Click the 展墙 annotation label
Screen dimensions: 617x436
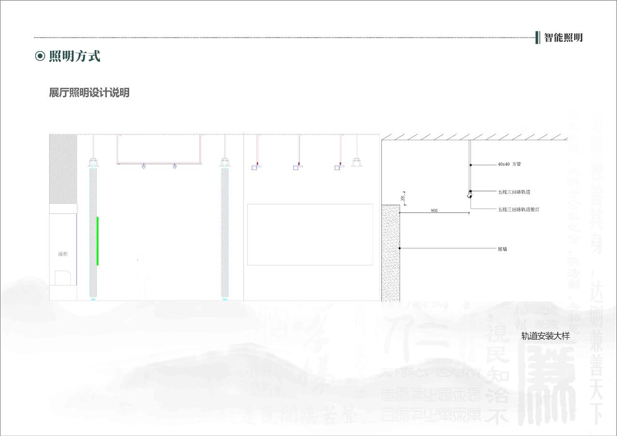pyautogui.click(x=502, y=249)
